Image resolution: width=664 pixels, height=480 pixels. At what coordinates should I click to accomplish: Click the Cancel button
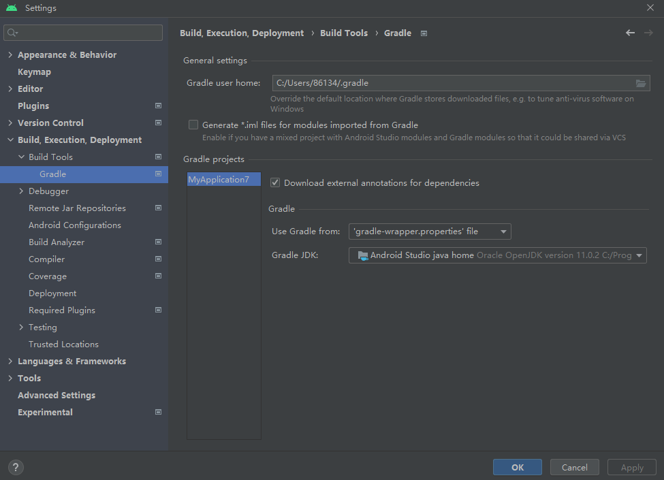[x=575, y=467]
